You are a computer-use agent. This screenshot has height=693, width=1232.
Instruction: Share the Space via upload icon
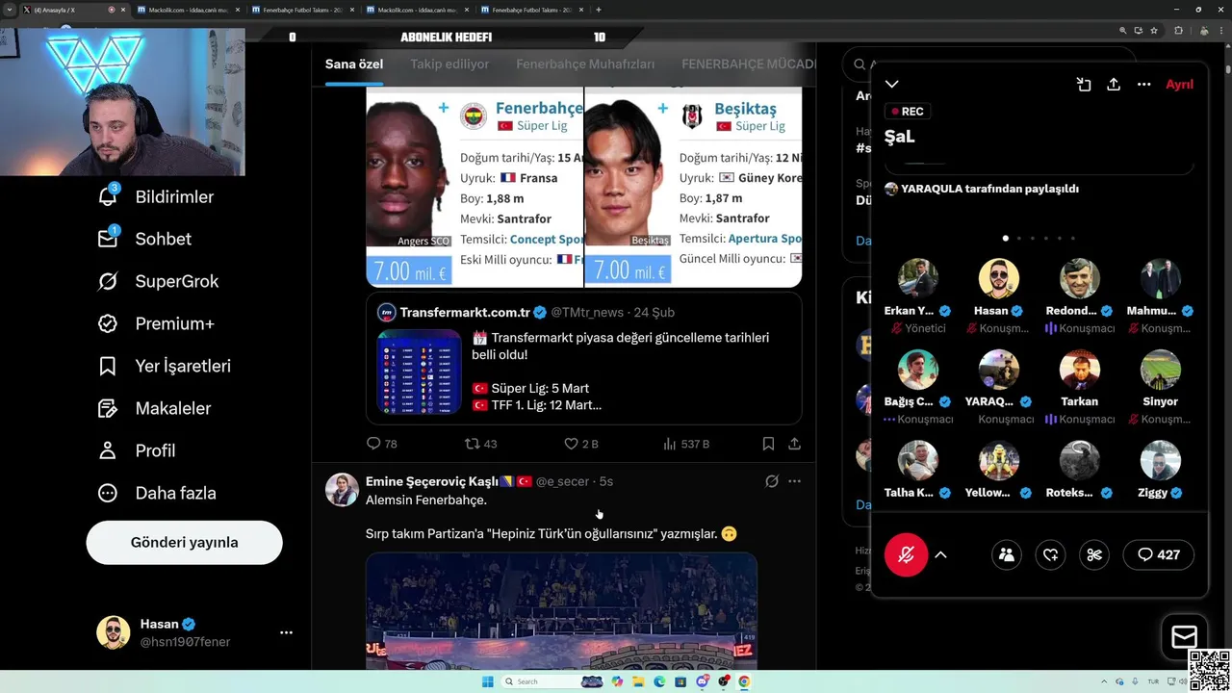click(1114, 85)
